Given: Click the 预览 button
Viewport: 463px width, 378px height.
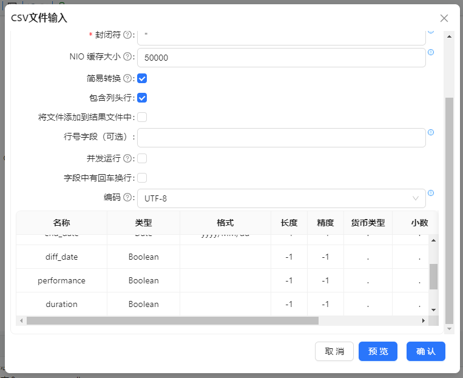Looking at the screenshot, I should coord(377,351).
